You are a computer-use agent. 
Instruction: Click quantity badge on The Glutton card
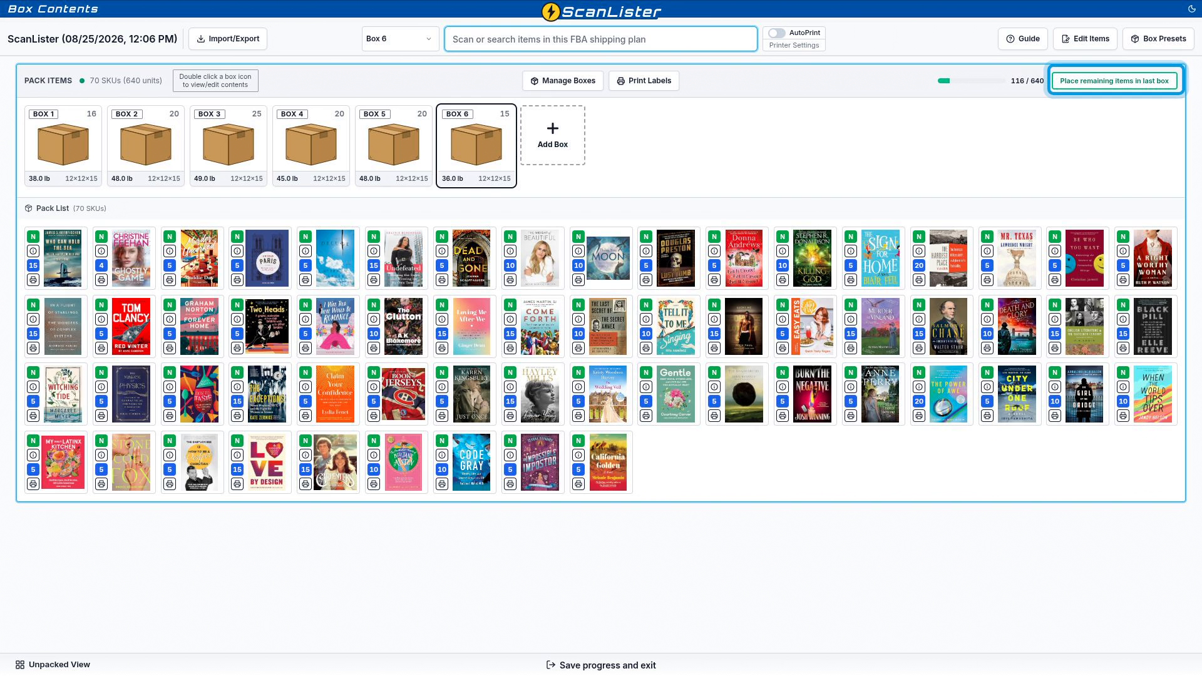[374, 334]
